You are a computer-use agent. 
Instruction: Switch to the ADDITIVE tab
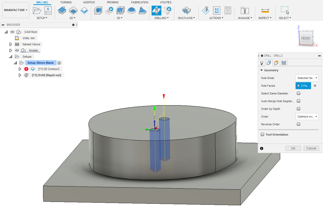[89, 2]
